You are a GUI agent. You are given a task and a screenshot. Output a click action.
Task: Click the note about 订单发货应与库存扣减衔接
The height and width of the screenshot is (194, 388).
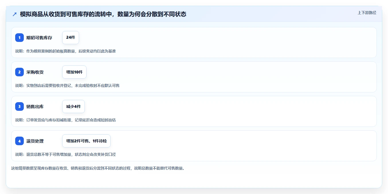click(x=65, y=120)
